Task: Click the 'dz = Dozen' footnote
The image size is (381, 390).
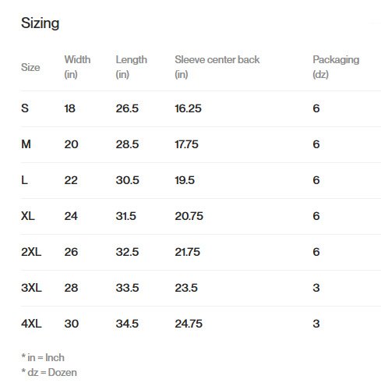Action: click(x=49, y=372)
